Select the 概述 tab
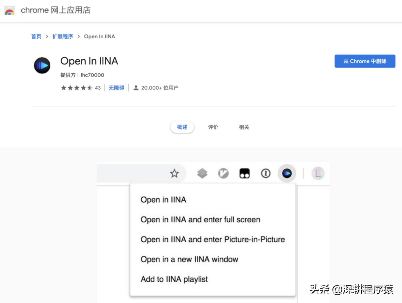The height and width of the screenshot is (303, 402). pyautogui.click(x=182, y=127)
